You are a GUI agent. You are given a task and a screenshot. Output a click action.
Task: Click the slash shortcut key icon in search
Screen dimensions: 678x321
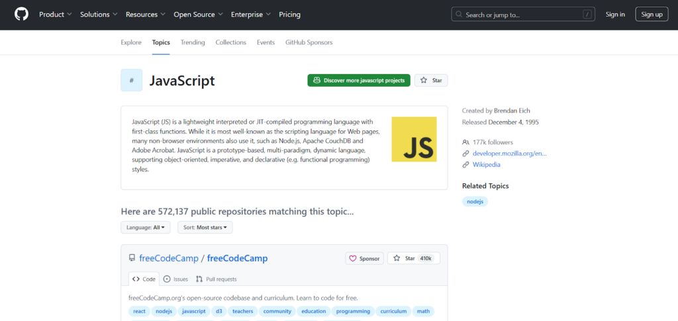[587, 15]
